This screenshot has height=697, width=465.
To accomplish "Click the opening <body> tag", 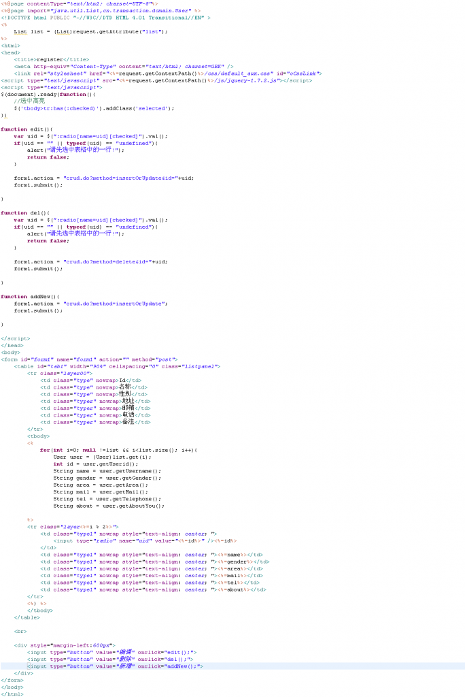I will point(11,352).
